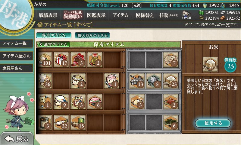The height and width of the screenshot is (145, 241).
Task: Click the 使用する button
Action: [213, 123]
